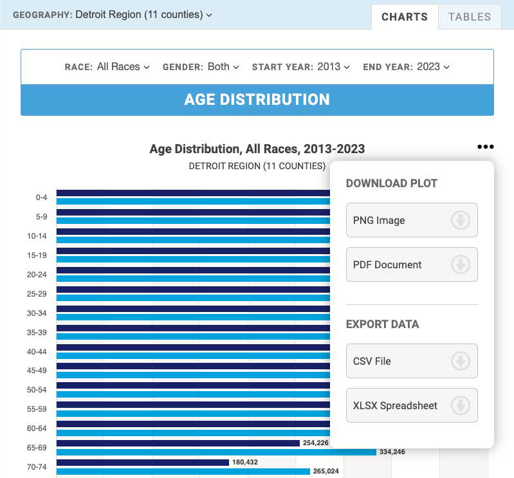Click the 25-29 age group label

coord(37,294)
